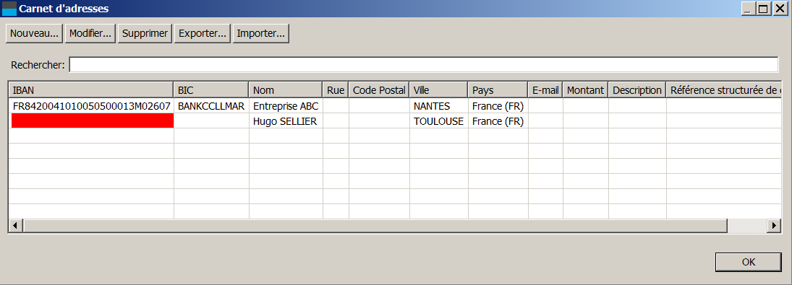Click the Code Postal column header
792x285 pixels.
[x=379, y=90]
